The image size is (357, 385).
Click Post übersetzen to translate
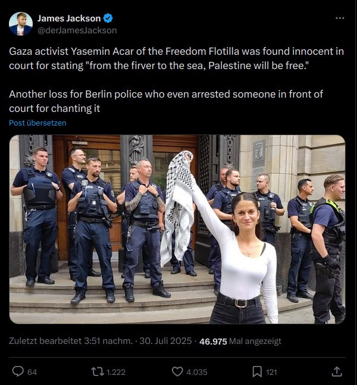pos(37,123)
